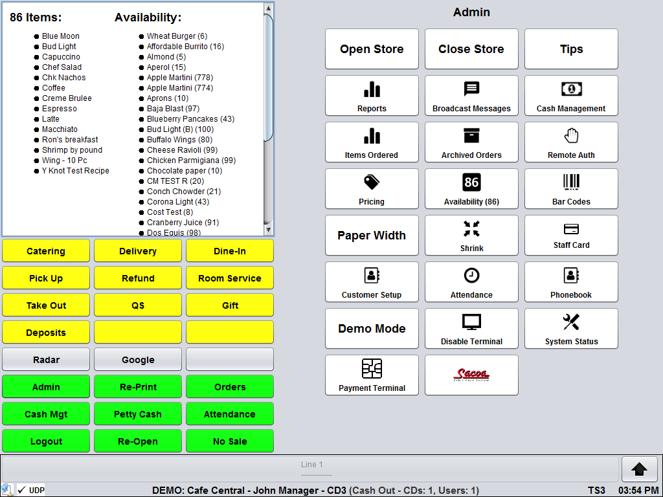Open the Tips button
663x497 pixels.
pos(571,49)
